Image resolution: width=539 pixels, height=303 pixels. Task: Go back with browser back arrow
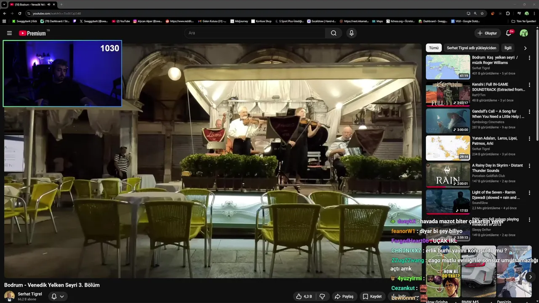pyautogui.click(x=5, y=13)
